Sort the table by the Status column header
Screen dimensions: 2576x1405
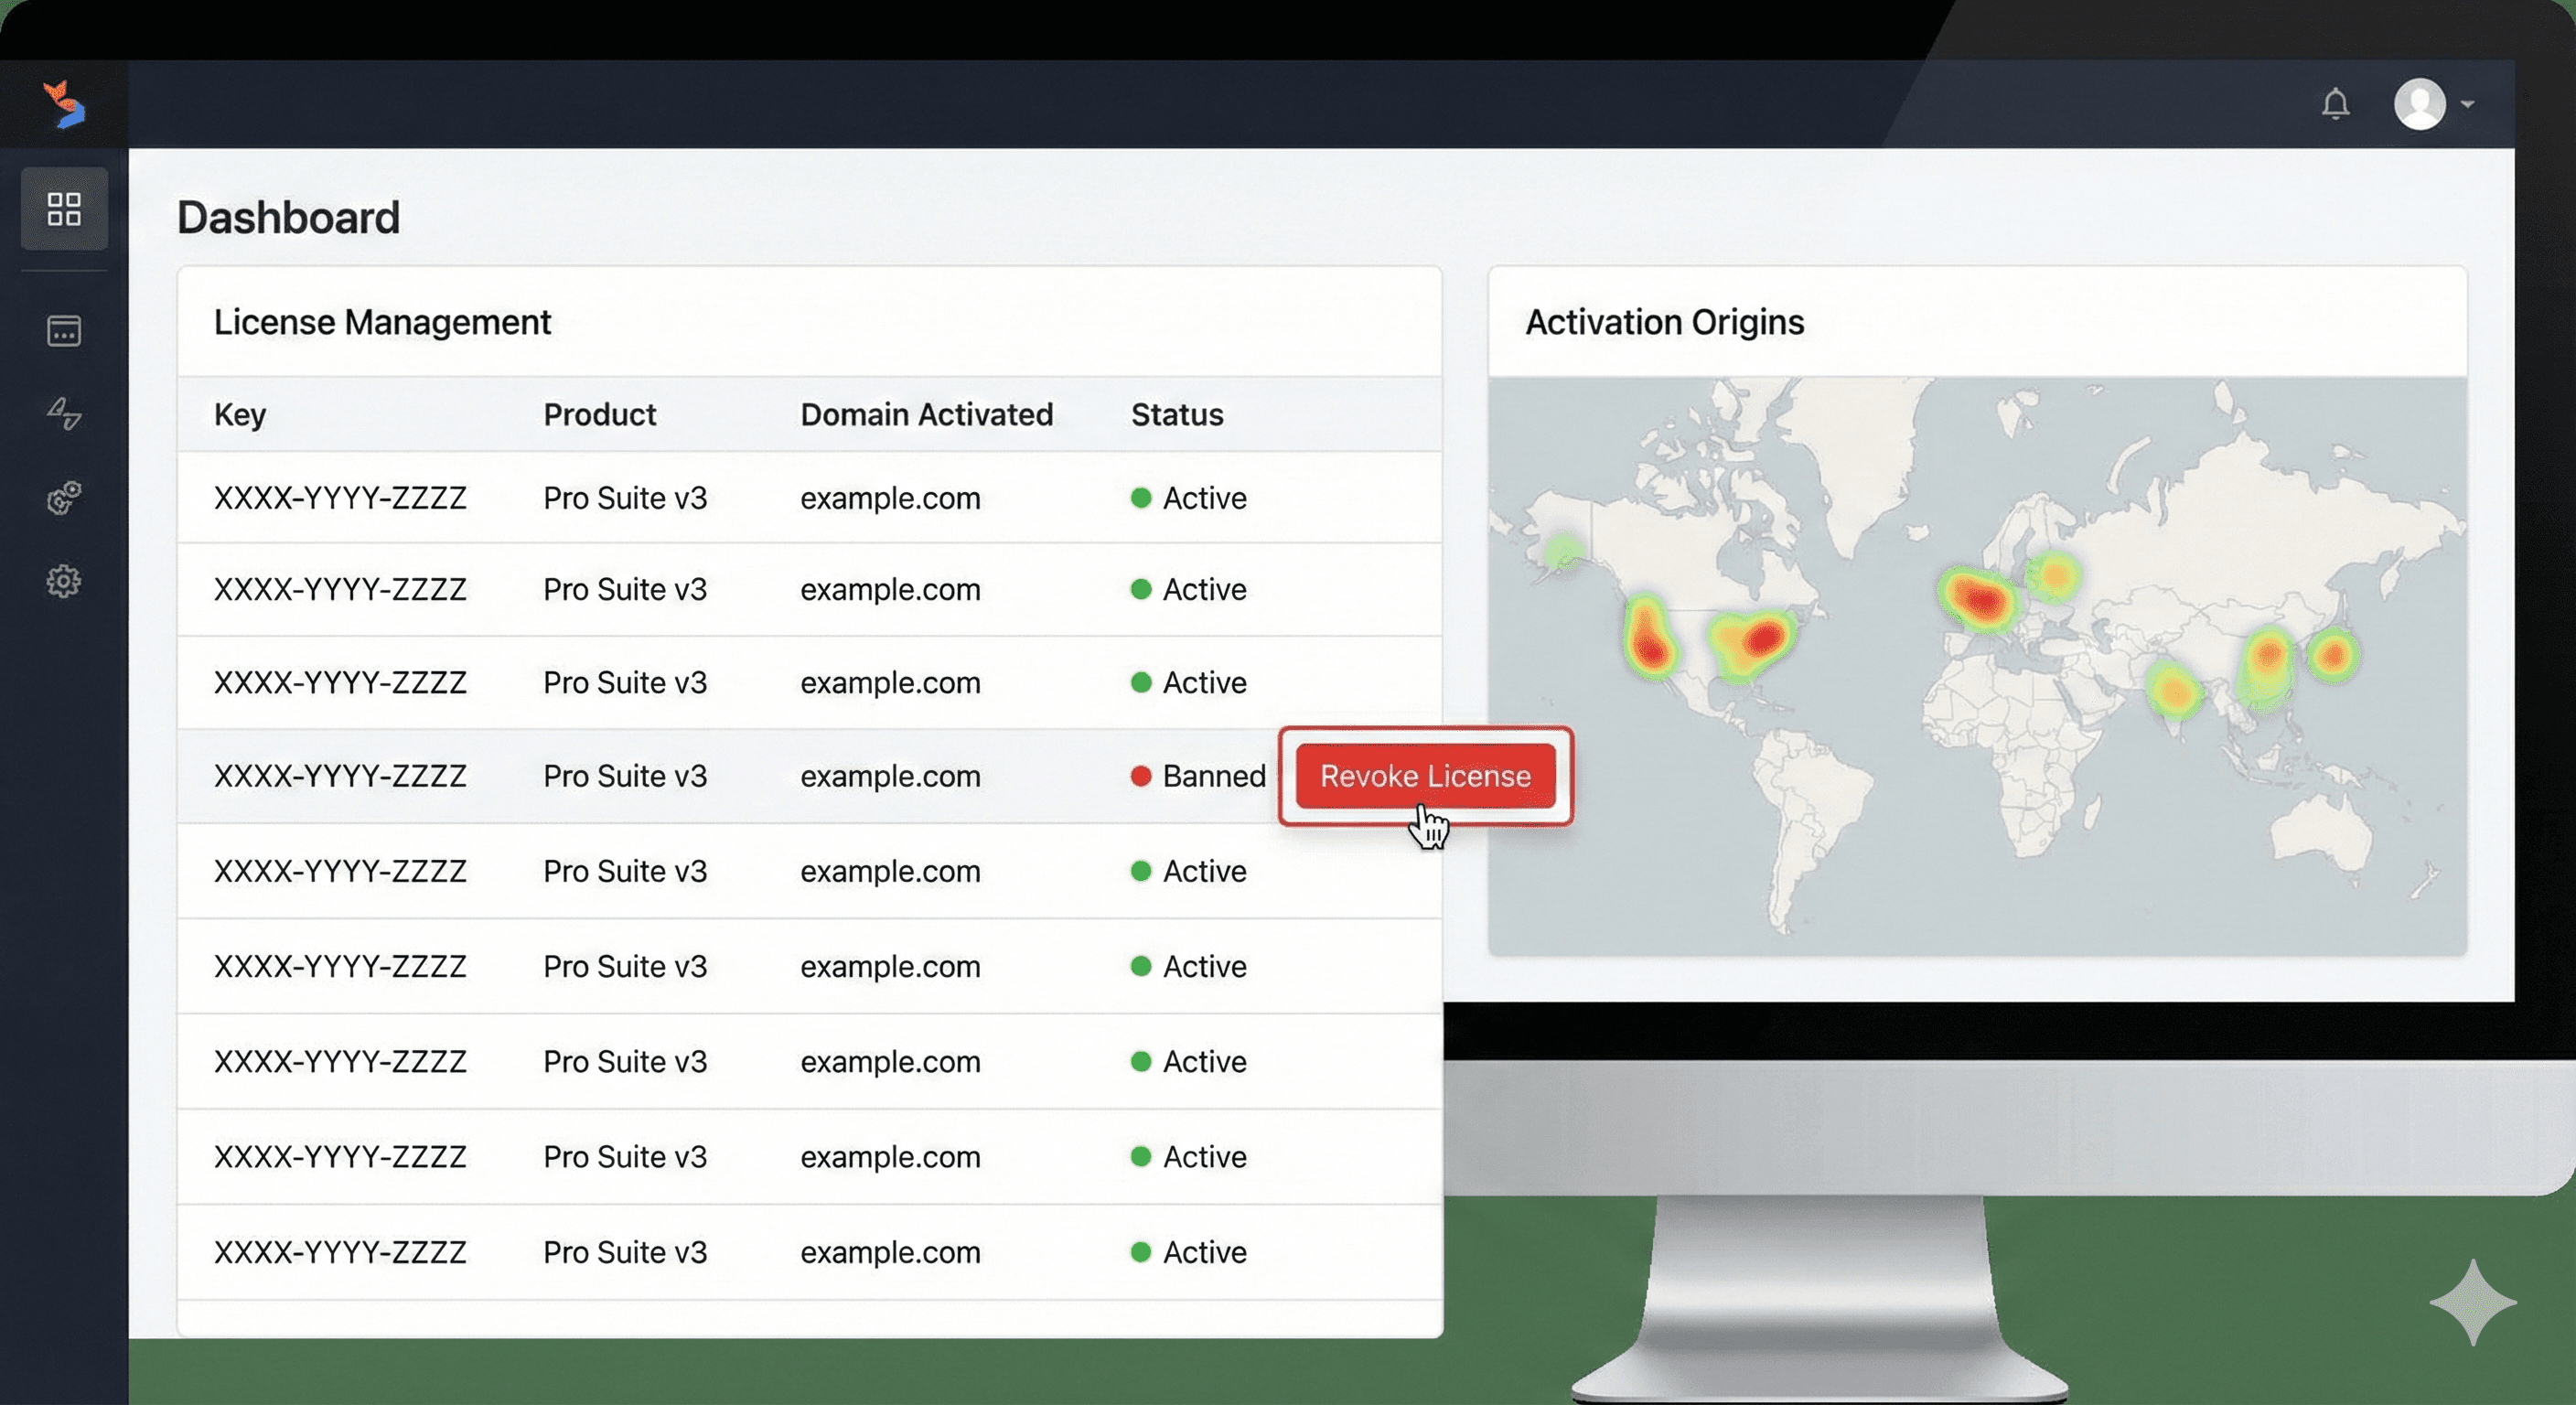coord(1176,414)
